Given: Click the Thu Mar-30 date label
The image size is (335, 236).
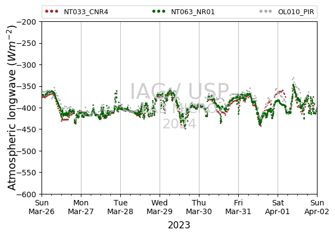Looking at the screenshot, I should [199, 207].
